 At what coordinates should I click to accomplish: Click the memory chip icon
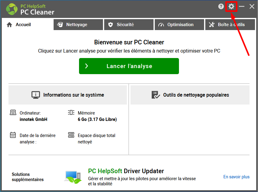tap(71, 112)
